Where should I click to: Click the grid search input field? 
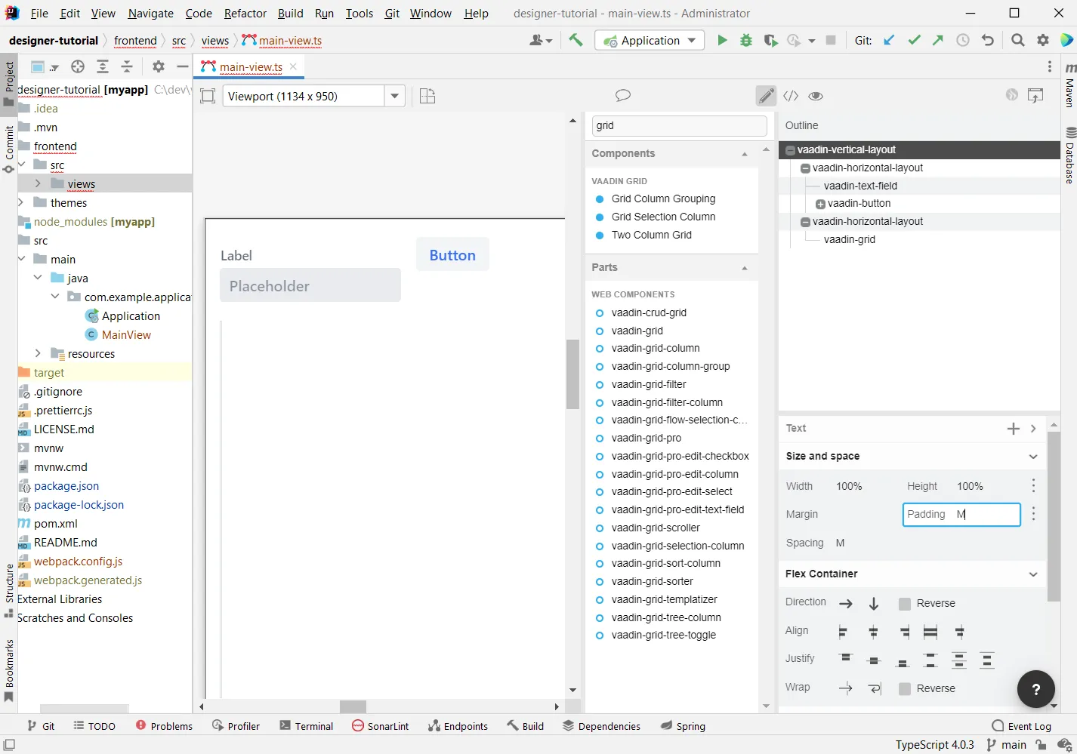tap(678, 125)
